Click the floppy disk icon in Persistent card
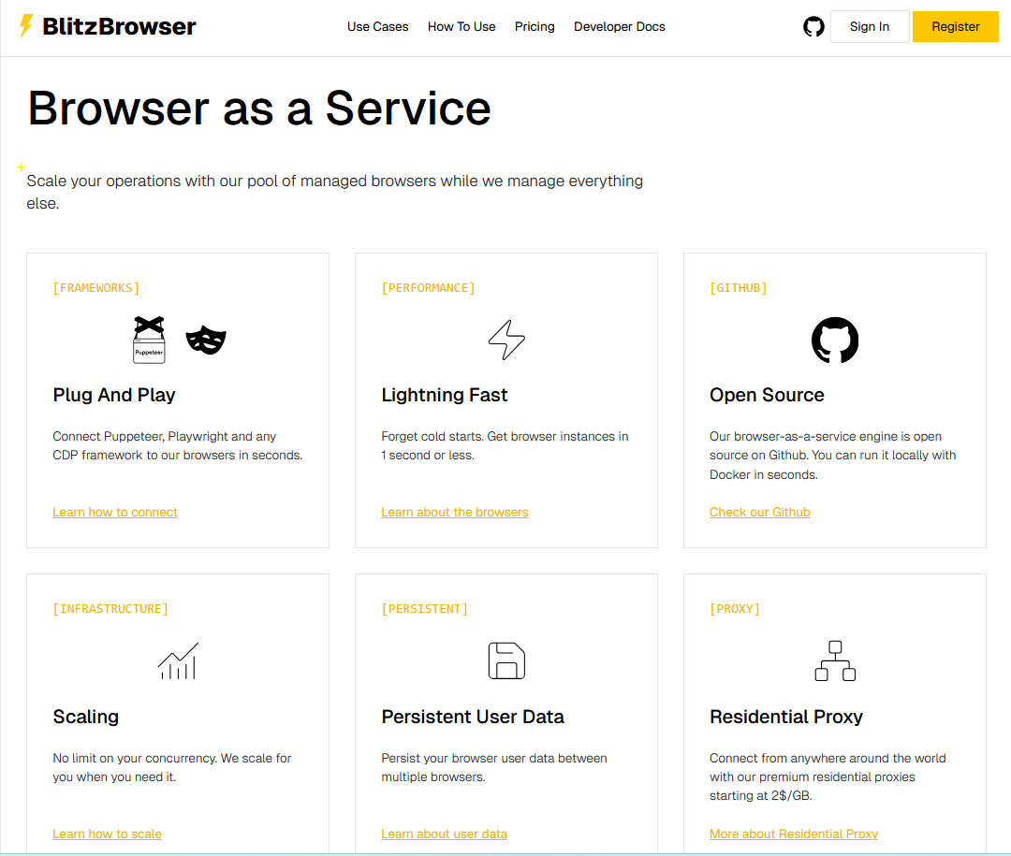Image resolution: width=1011 pixels, height=856 pixels. pyautogui.click(x=506, y=660)
